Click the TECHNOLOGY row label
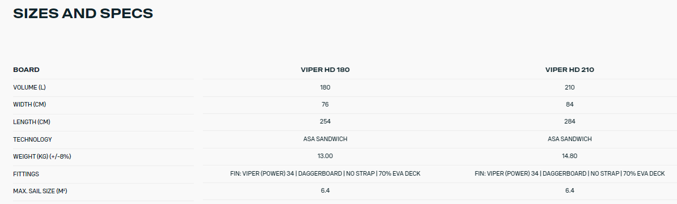 (32, 139)
